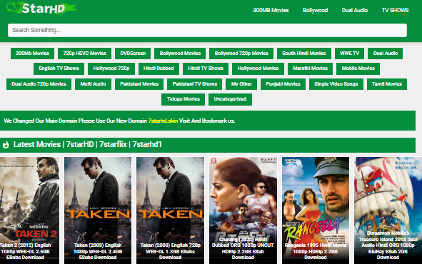
Task: Open the 300MB Movies nav item
Action: coord(271,10)
